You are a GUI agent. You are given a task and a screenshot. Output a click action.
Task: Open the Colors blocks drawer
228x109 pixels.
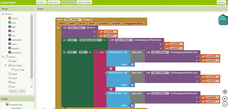[13, 44]
